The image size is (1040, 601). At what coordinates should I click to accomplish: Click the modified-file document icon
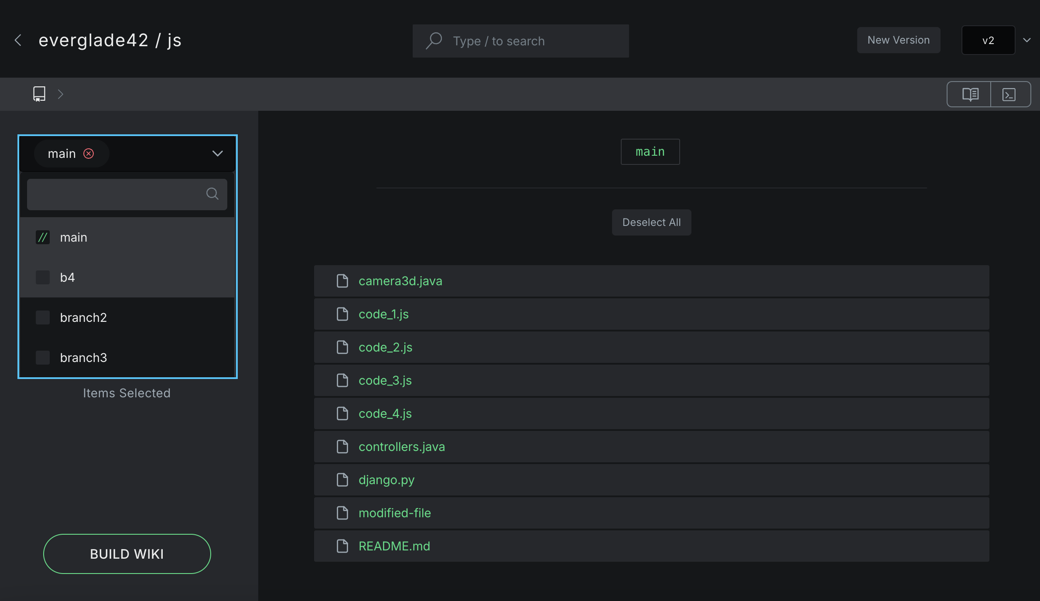[342, 512]
